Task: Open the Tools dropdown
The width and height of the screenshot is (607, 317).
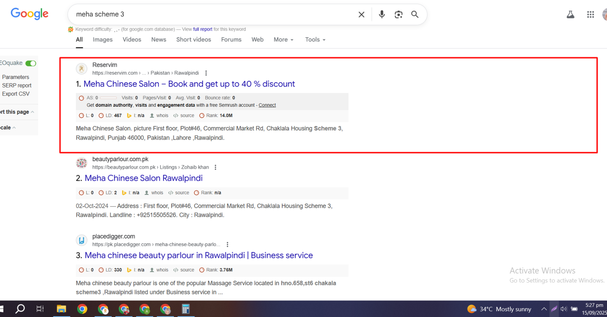Action: click(x=315, y=39)
